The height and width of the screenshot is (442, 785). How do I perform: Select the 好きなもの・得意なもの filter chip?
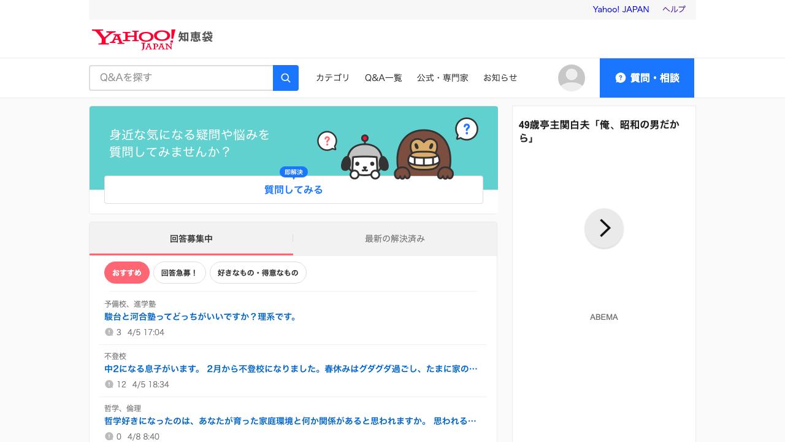click(258, 273)
